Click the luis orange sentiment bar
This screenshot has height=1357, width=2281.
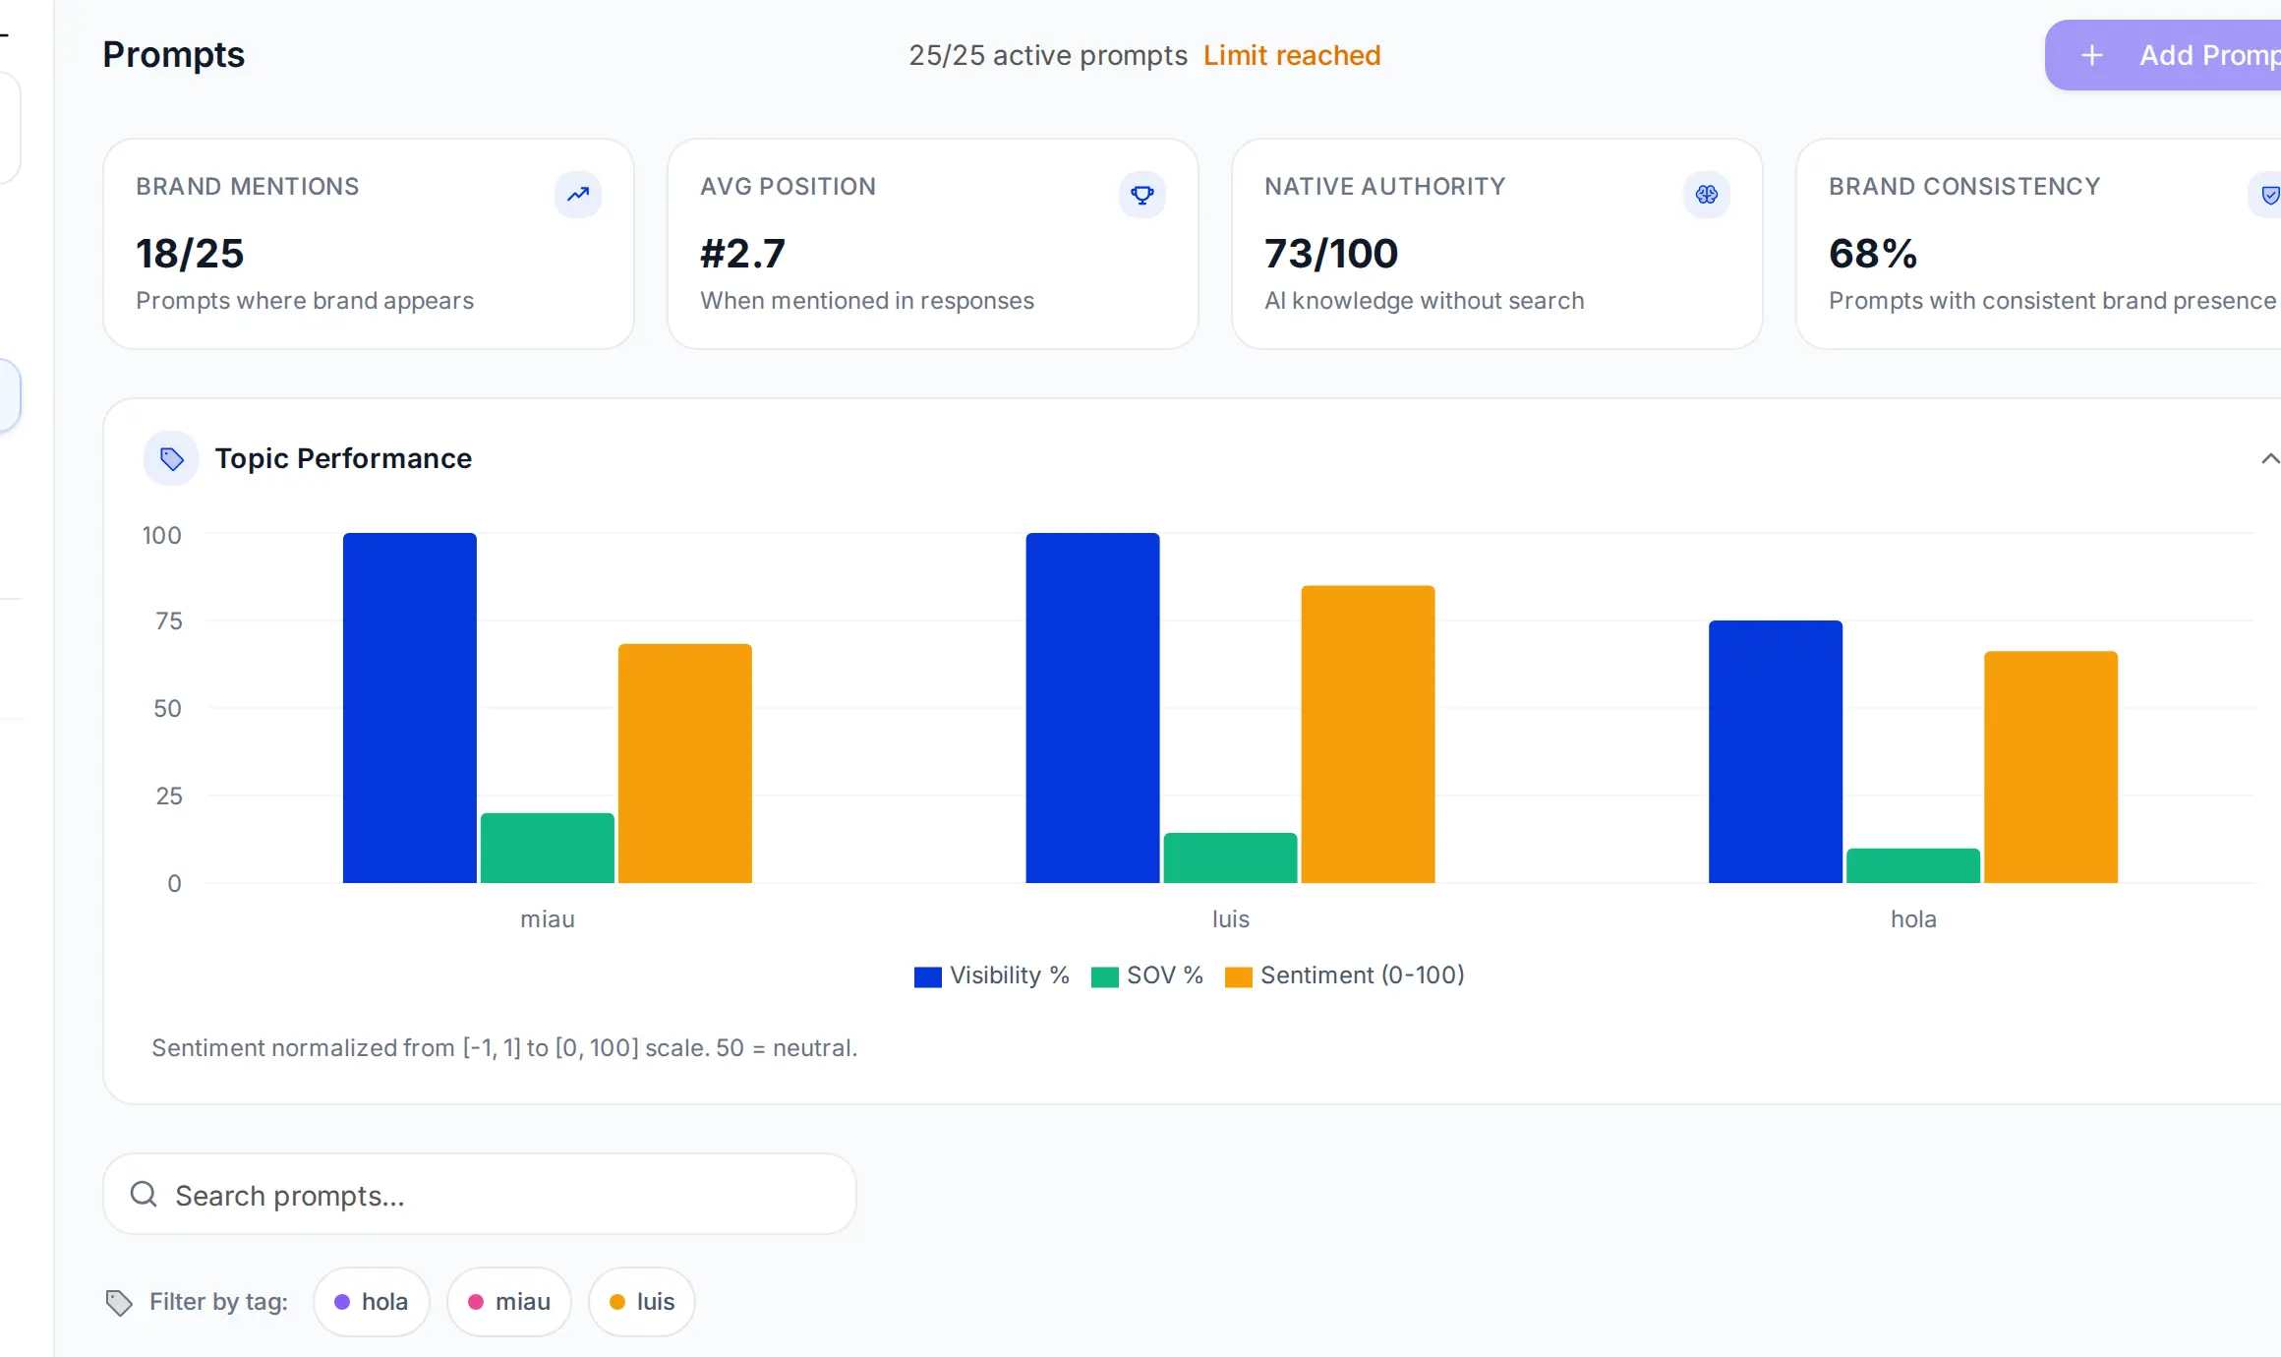pos(1368,735)
